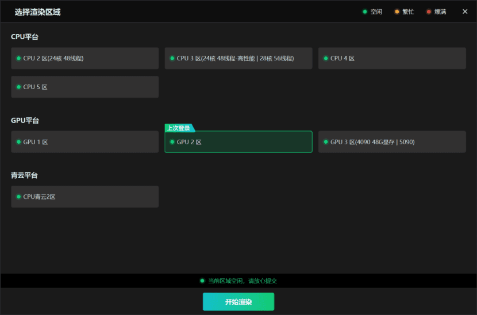This screenshot has height=315, width=477.
Task: Choose GPU 3 区 (4090 48G显存 | 5090)
Action: pos(391,142)
